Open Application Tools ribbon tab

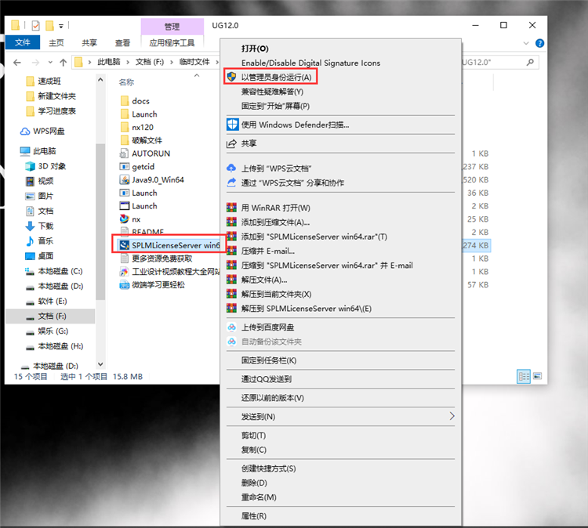coord(172,43)
